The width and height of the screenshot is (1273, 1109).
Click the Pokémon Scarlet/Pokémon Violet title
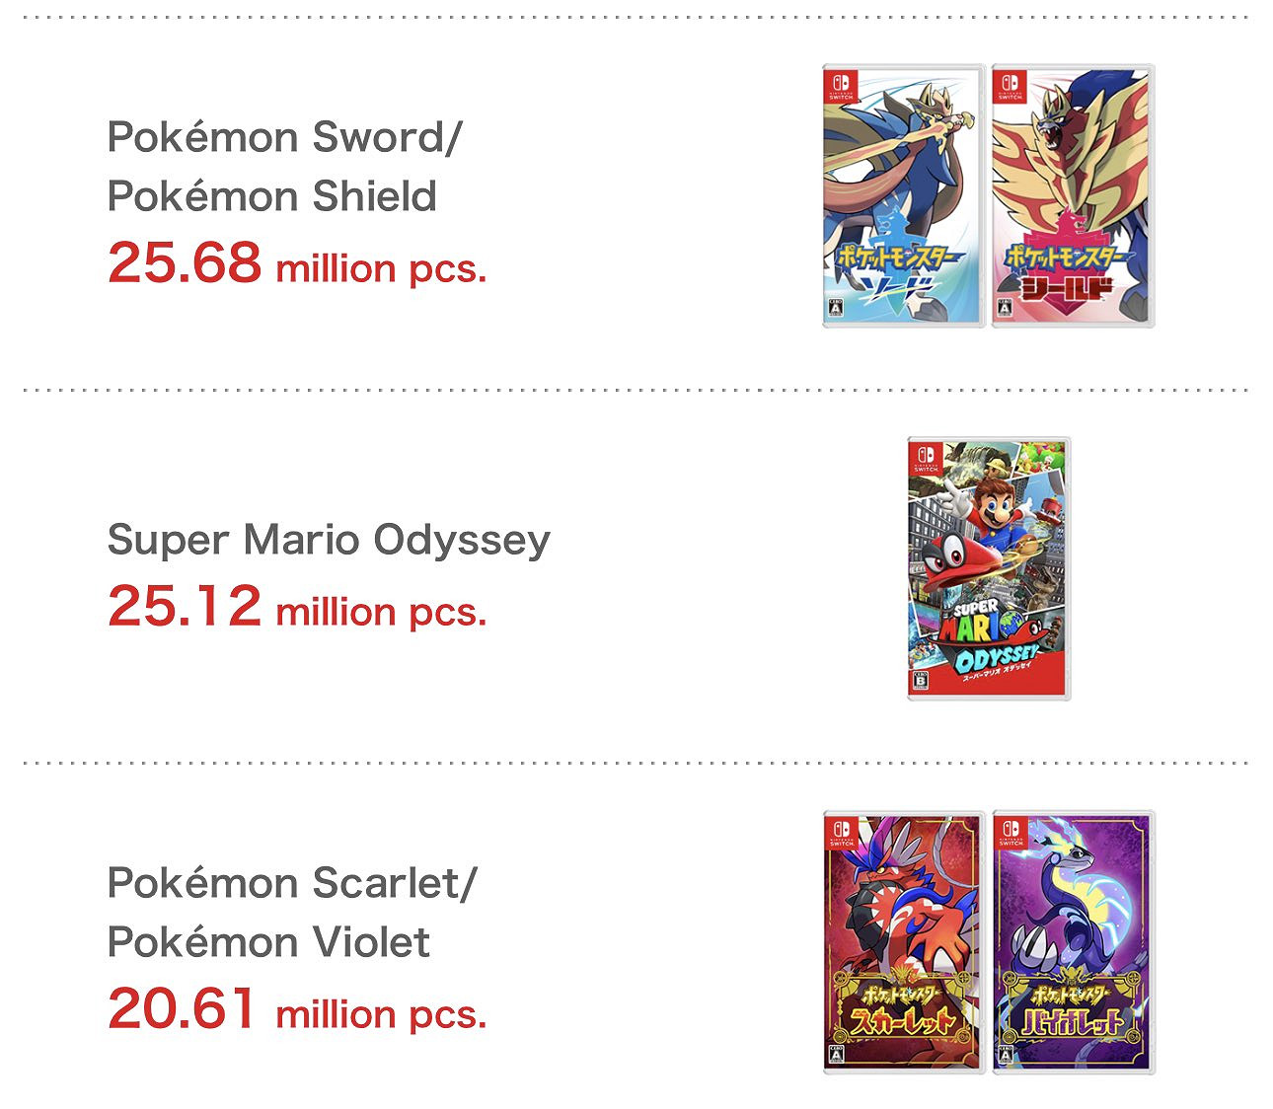291,912
